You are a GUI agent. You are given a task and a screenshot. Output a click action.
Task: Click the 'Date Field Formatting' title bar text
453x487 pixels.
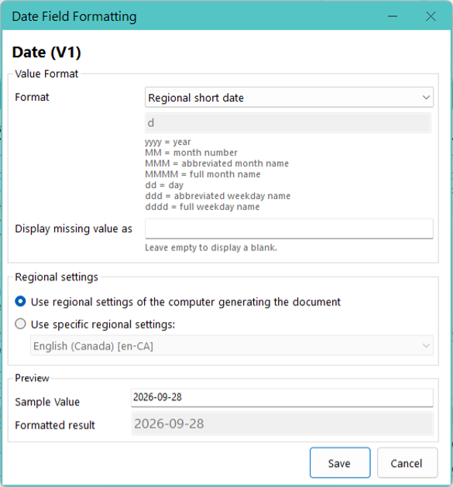tap(74, 16)
